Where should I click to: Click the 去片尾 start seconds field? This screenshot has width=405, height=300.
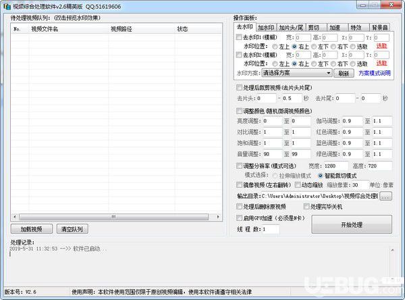345,98
